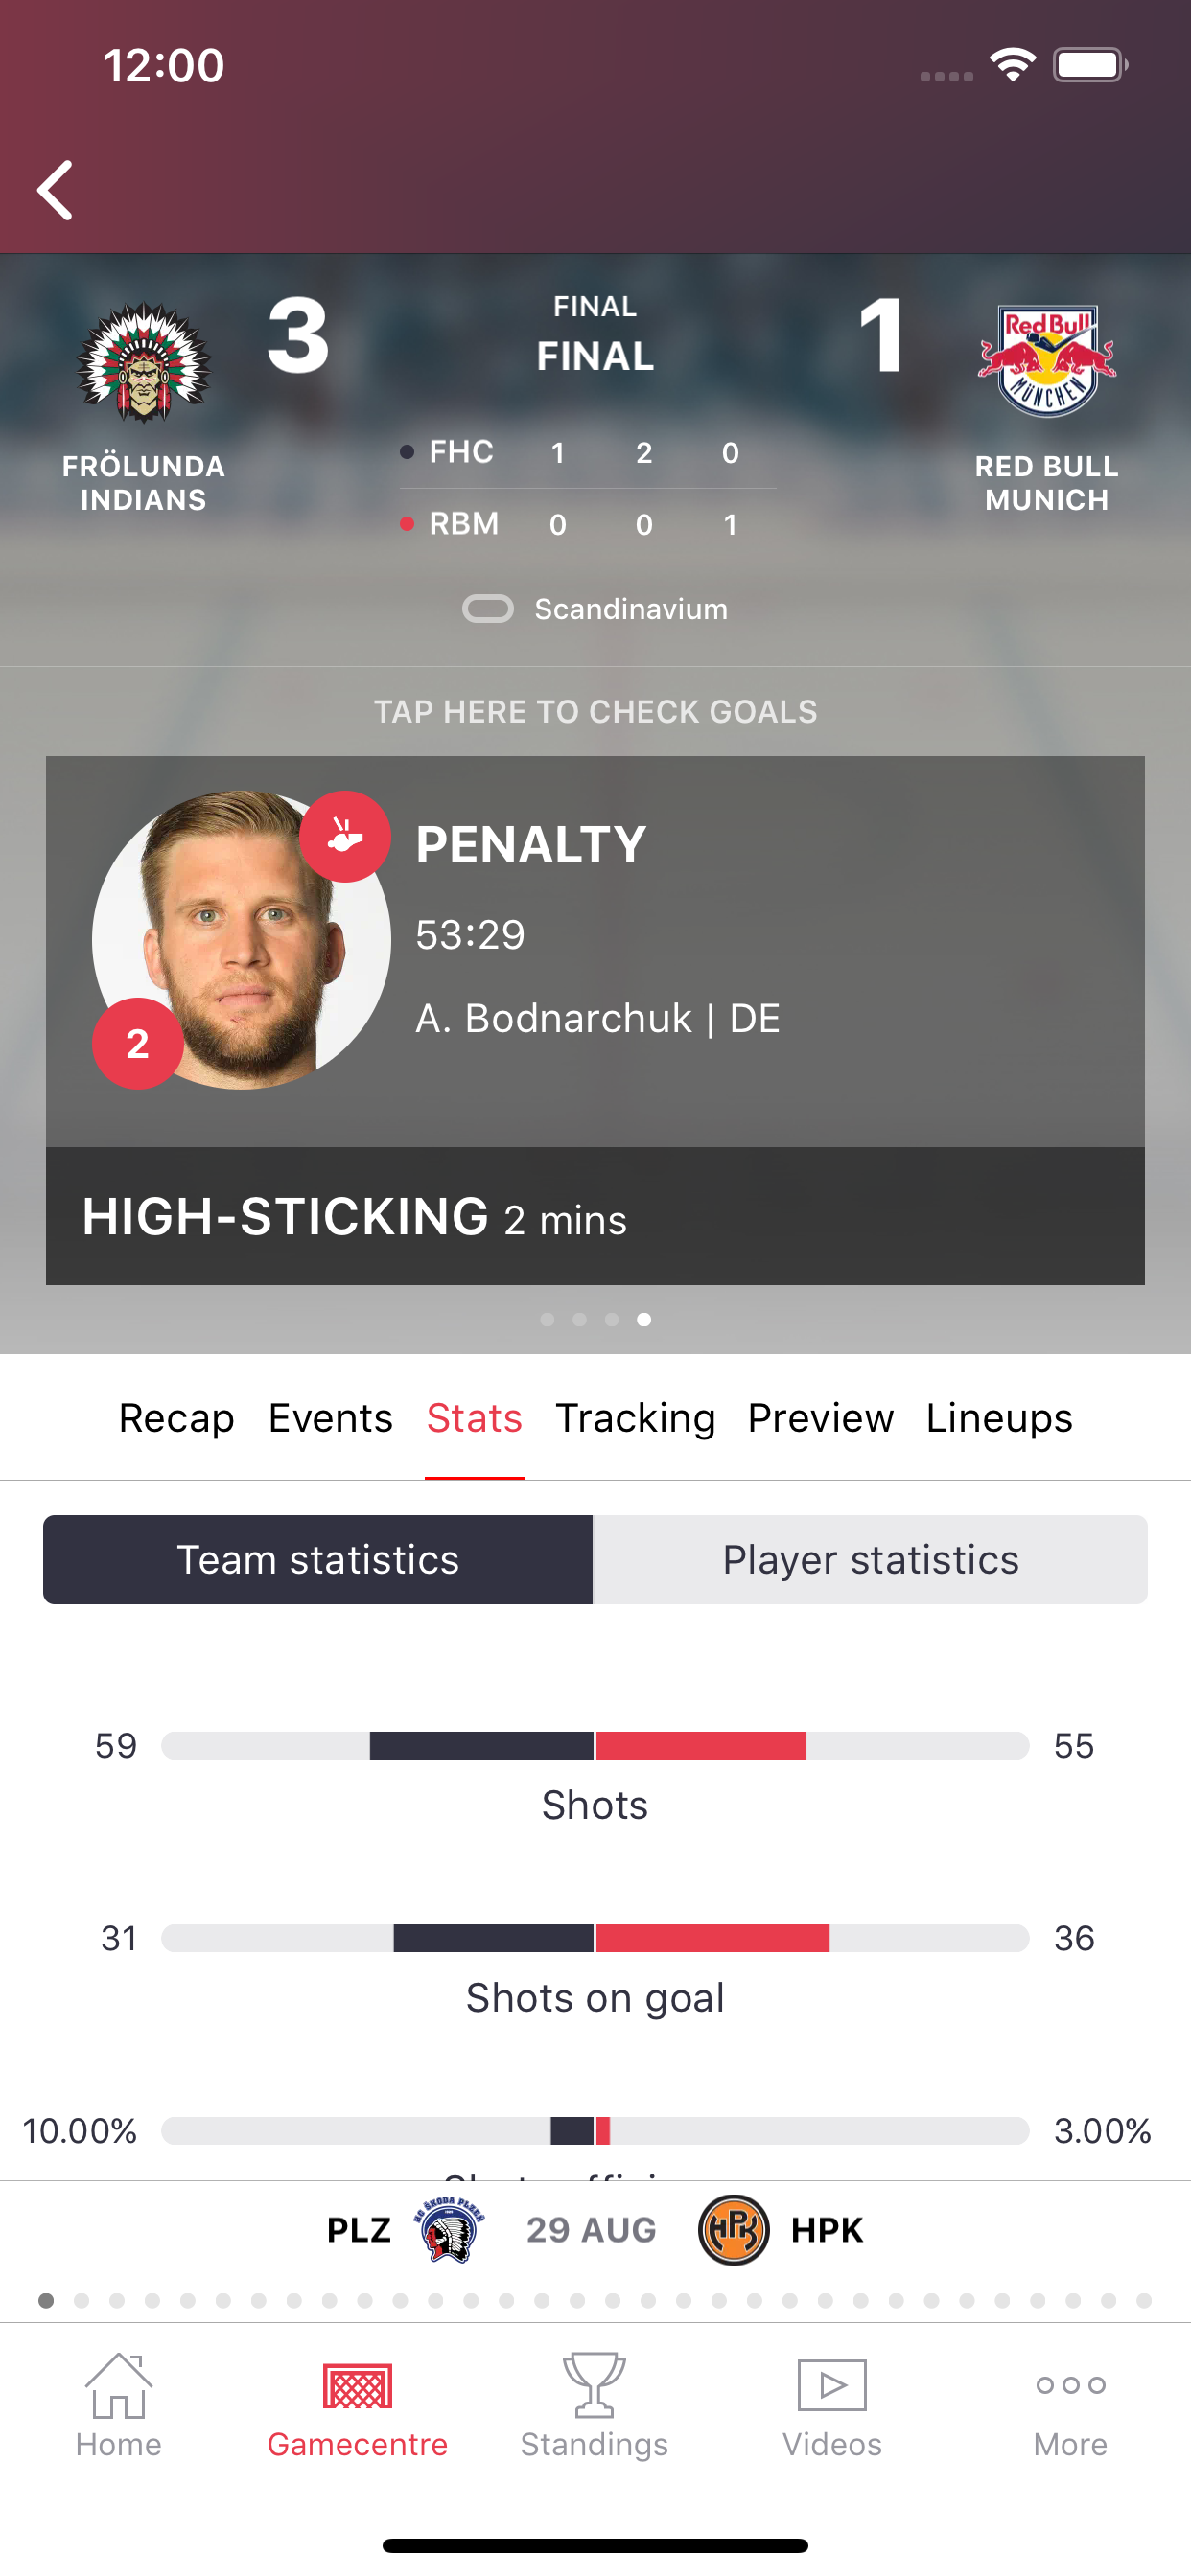This screenshot has width=1191, height=2576.
Task: Select the Recap tab
Action: click(176, 1418)
